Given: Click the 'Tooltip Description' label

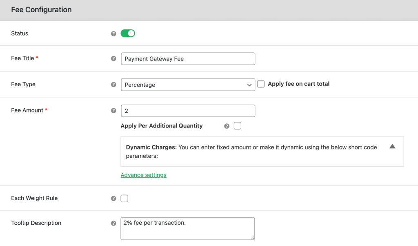Looking at the screenshot, I should [x=36, y=223].
